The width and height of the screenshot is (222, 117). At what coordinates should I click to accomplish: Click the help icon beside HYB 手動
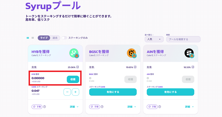point(44,107)
